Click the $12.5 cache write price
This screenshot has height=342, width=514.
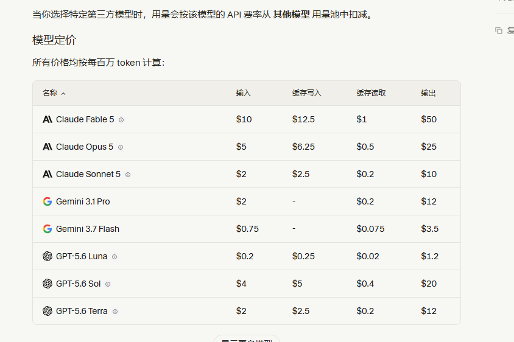point(303,119)
